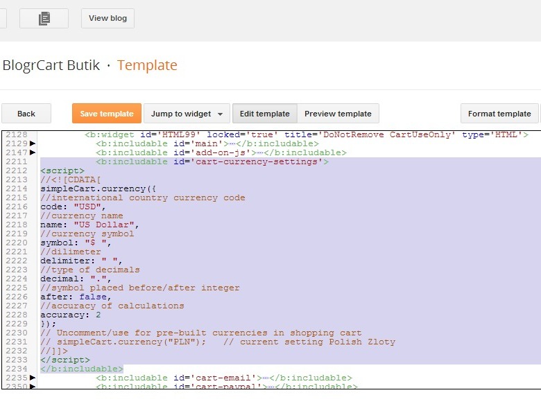Save changes with Save template button

[107, 114]
